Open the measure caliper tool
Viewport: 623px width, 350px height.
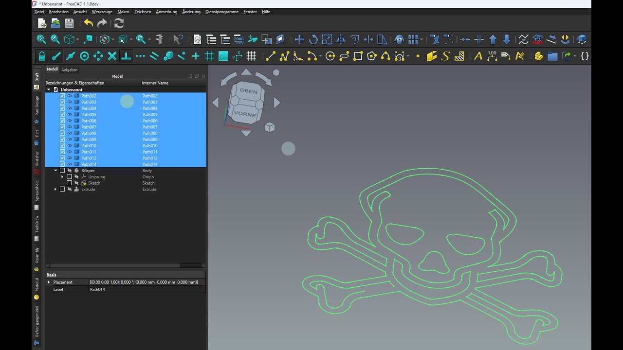[159, 39]
